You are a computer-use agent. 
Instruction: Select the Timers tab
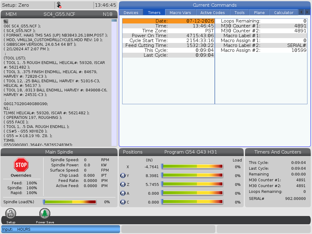point(154,12)
